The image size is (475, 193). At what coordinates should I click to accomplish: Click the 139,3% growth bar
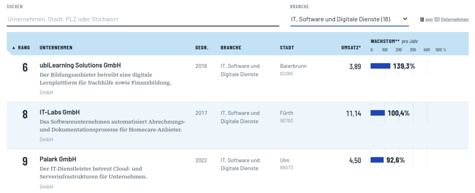(380, 66)
